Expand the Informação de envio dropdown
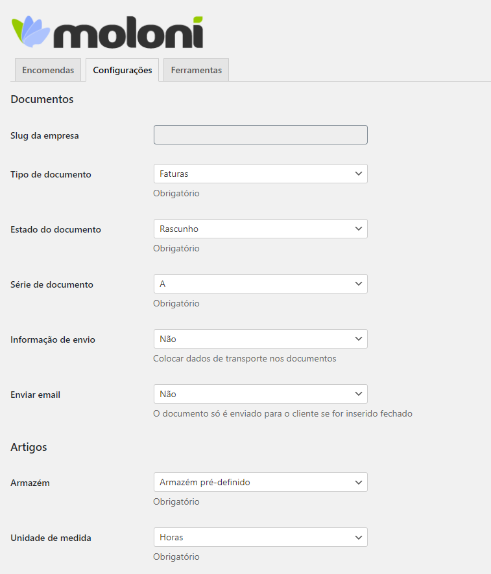This screenshot has height=574, width=491. tap(261, 339)
